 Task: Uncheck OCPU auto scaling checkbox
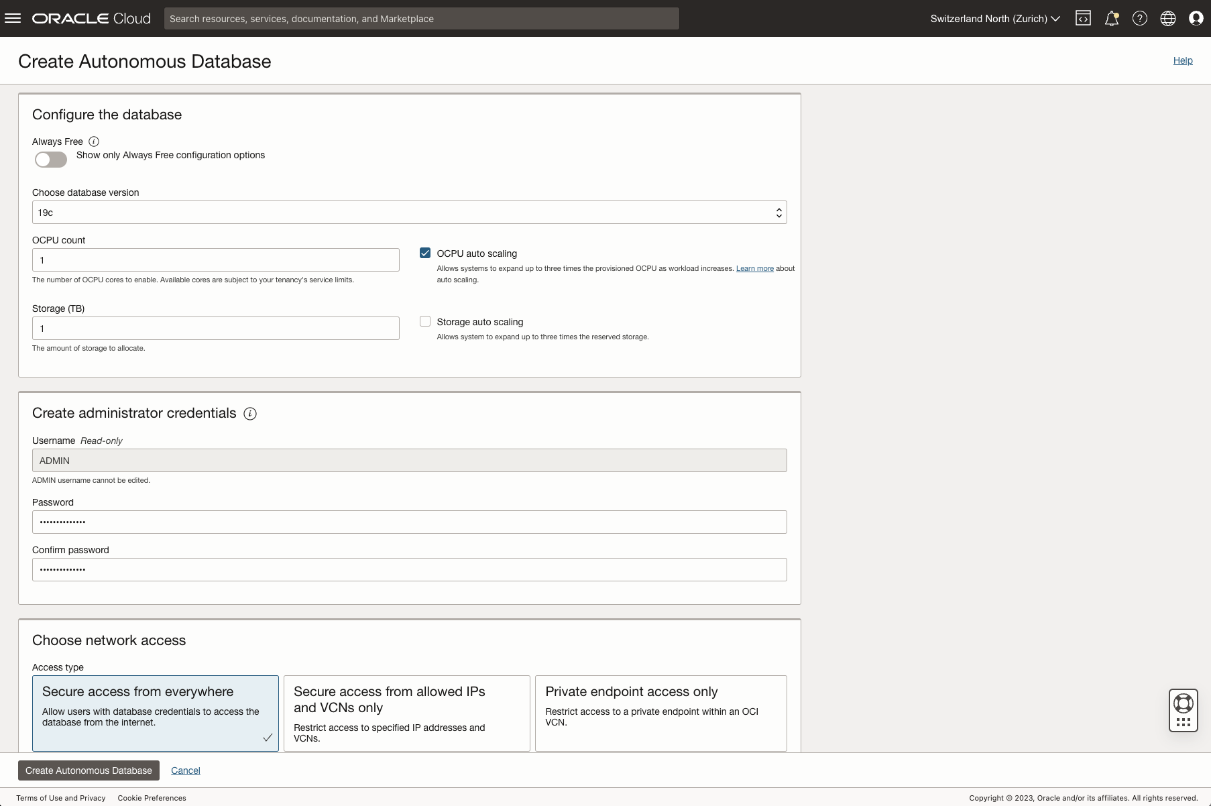pos(425,253)
